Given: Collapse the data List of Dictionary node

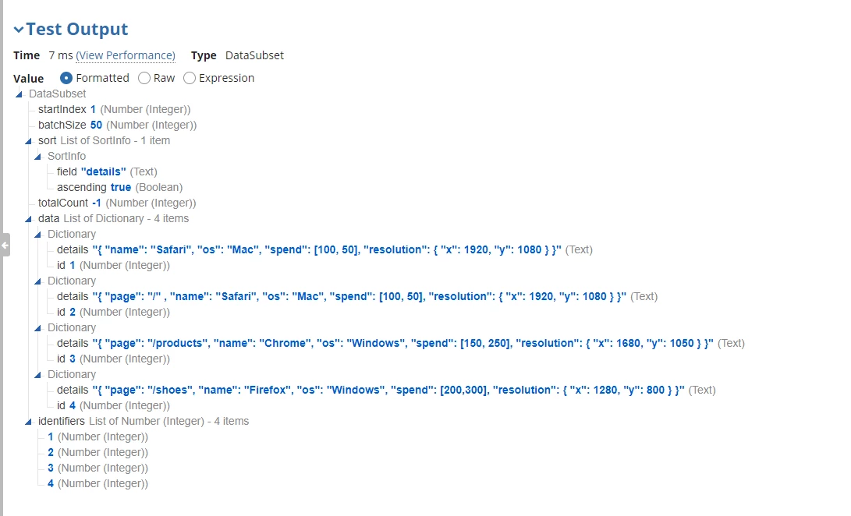Looking at the screenshot, I should pyautogui.click(x=28, y=219).
